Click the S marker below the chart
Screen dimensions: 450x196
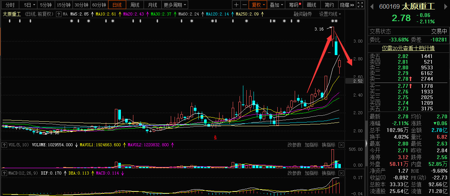coord(215,137)
